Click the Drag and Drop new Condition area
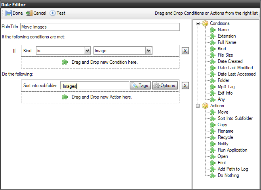Viewport: 261px width, 190px height. click(x=100, y=63)
